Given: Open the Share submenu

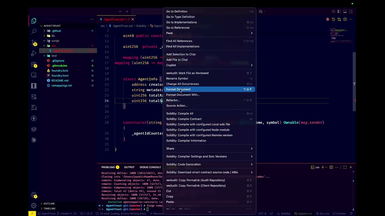Looking at the screenshot, I should coord(209,148).
